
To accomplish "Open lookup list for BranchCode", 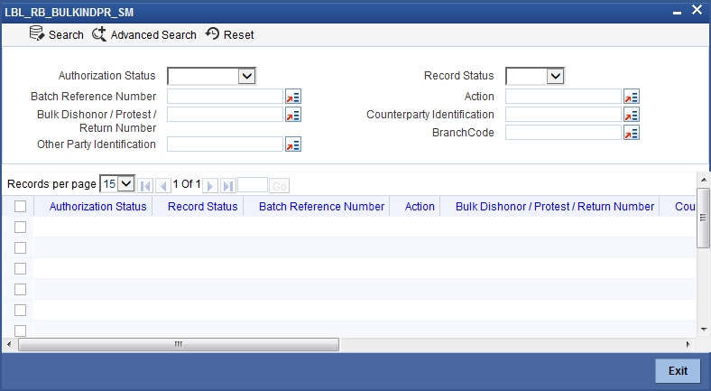I will click(632, 133).
